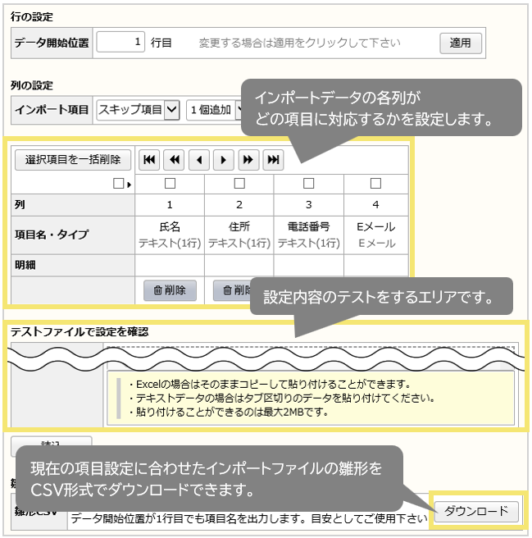Viewport: 532px width, 538px height.
Task: Click the fast-rewind (double left arrow) icon
Action: point(174,159)
